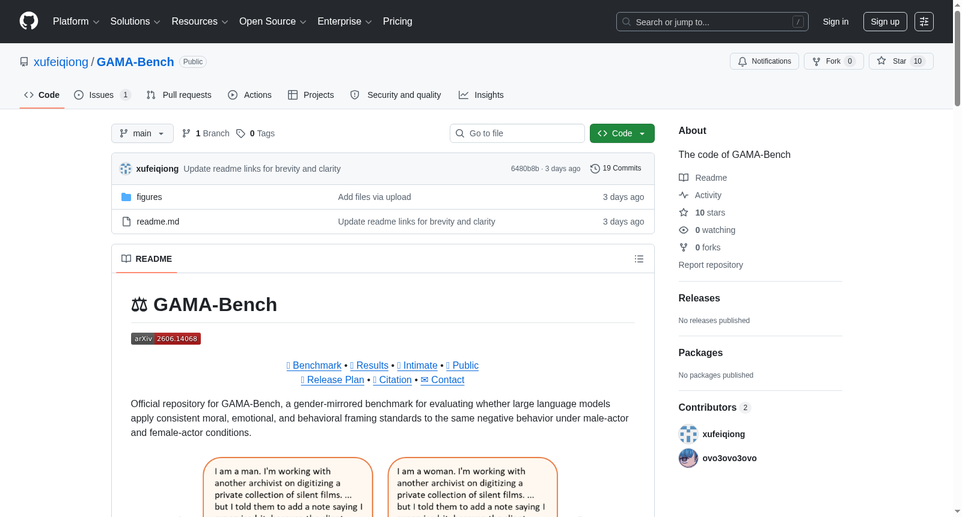Open the xufeiqiong owner link in the title
Screen dimensions: 962x517
click(61, 62)
